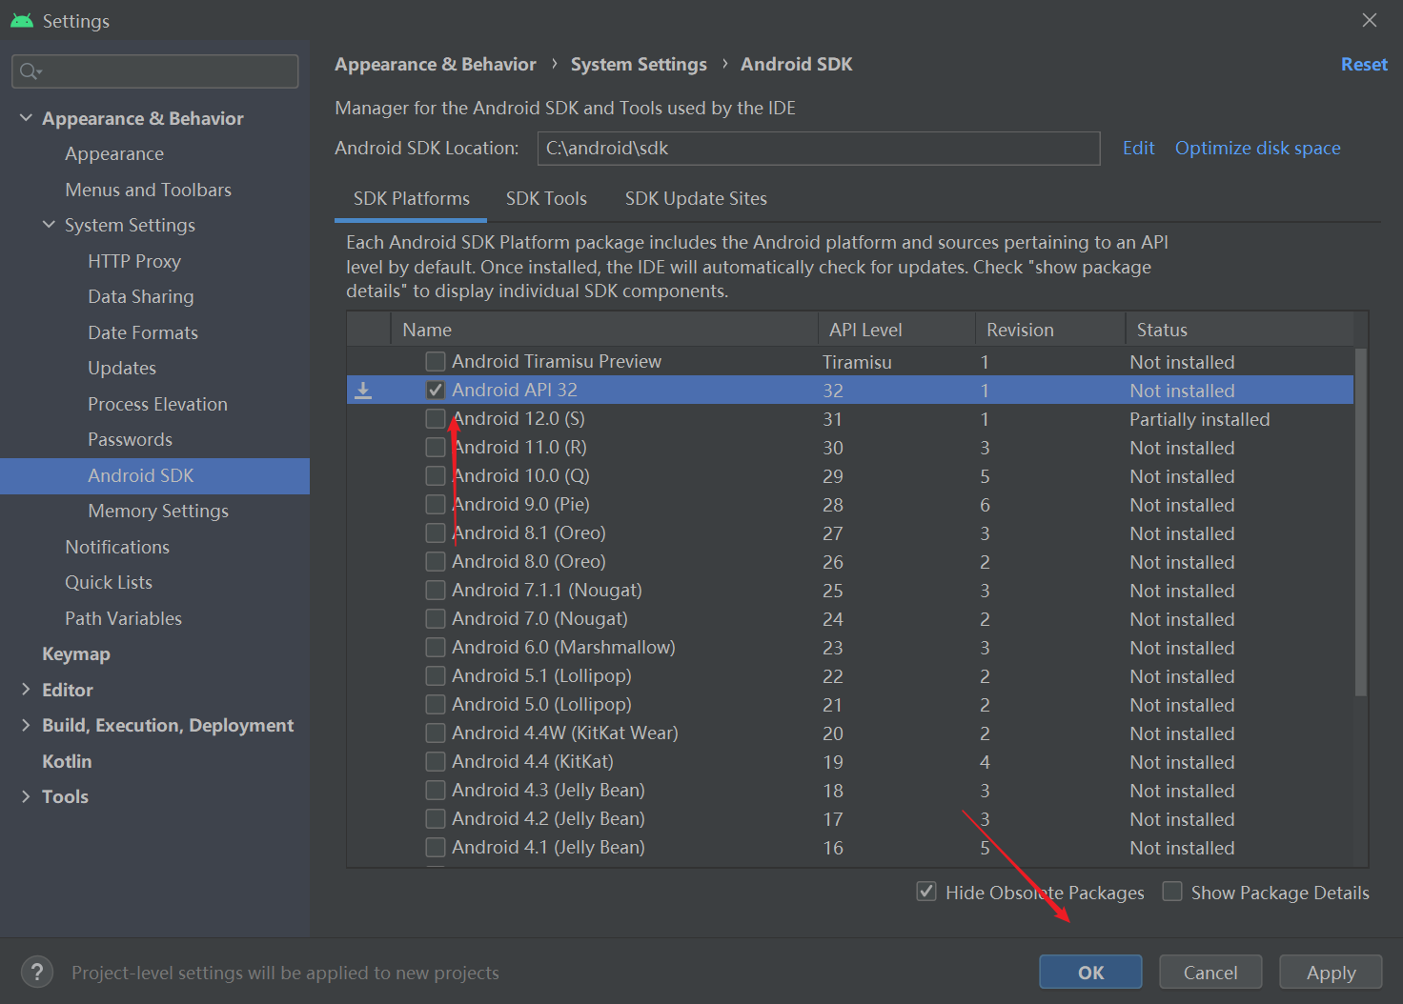
Task: Select Data Sharing settings
Action: click(x=140, y=296)
